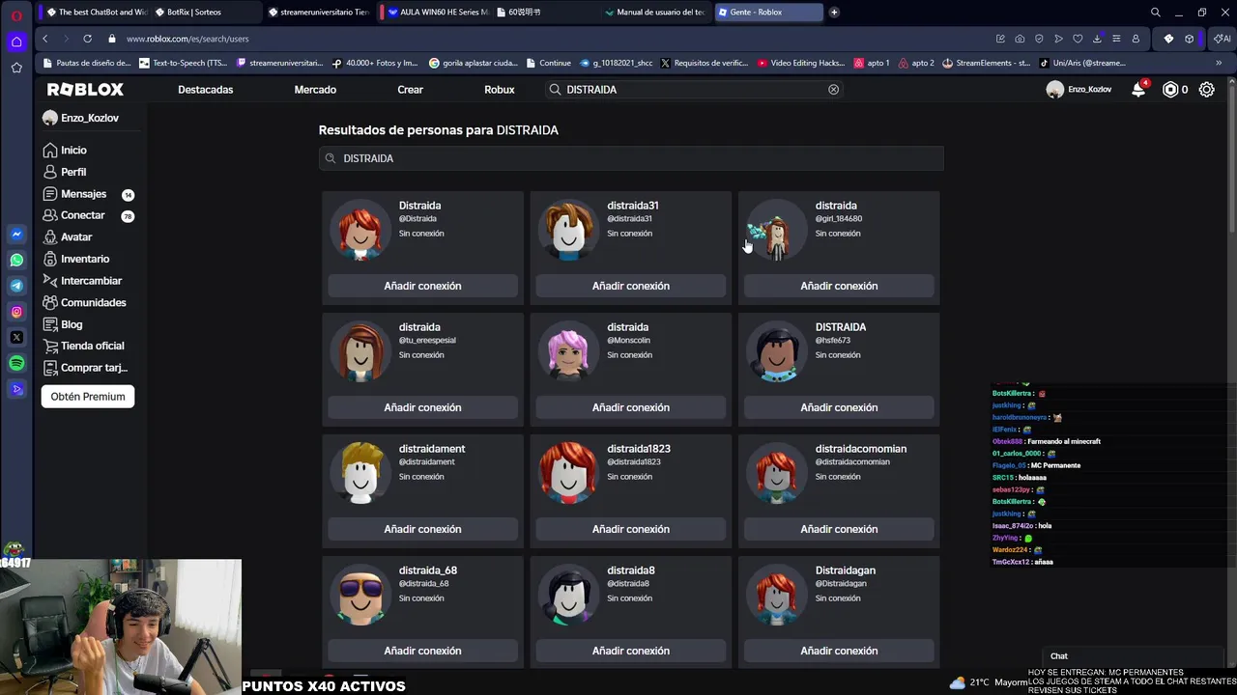Open Messenger in Opera sidebar
Image resolution: width=1237 pixels, height=695 pixels.
point(16,235)
